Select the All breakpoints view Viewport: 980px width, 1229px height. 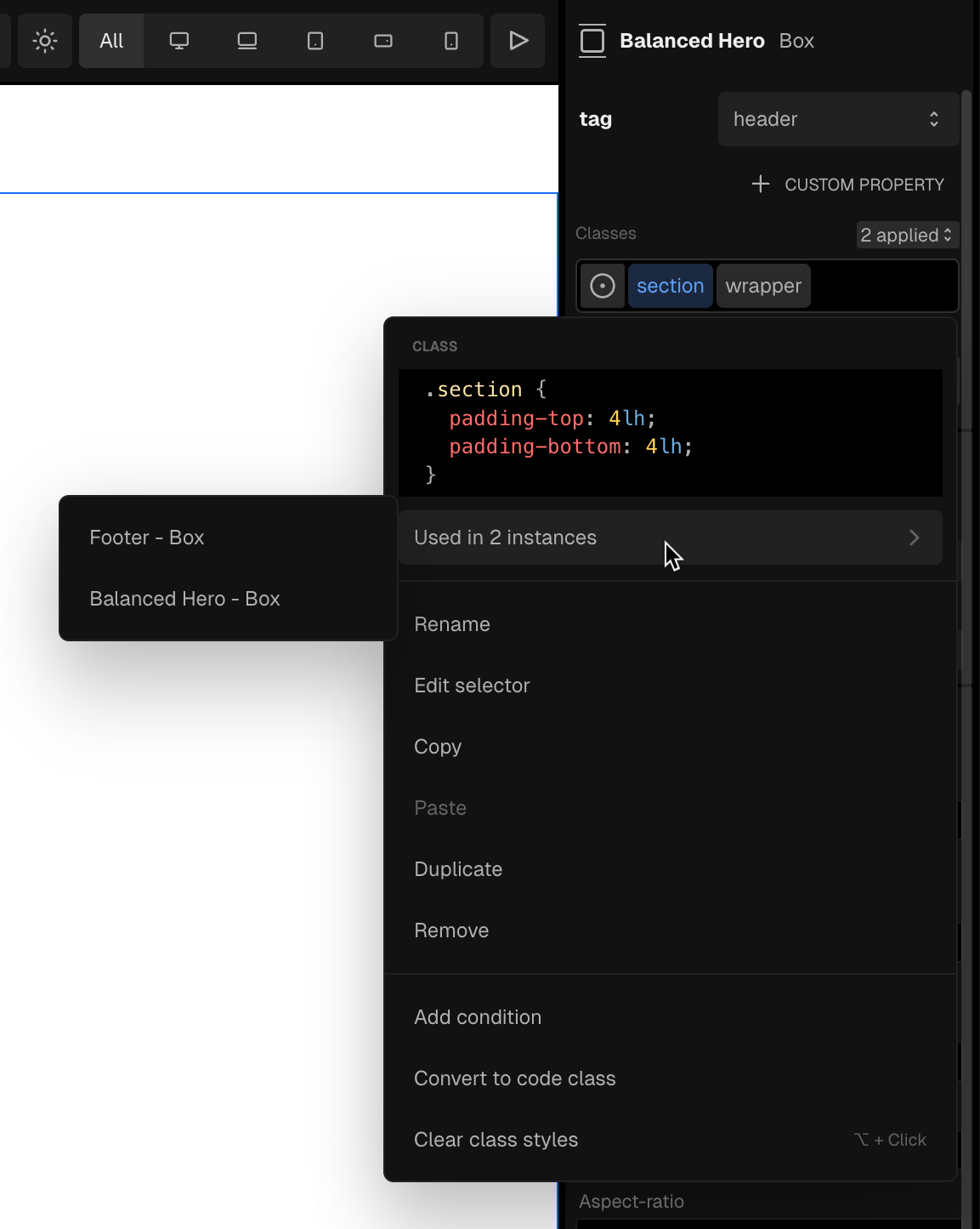tap(111, 41)
